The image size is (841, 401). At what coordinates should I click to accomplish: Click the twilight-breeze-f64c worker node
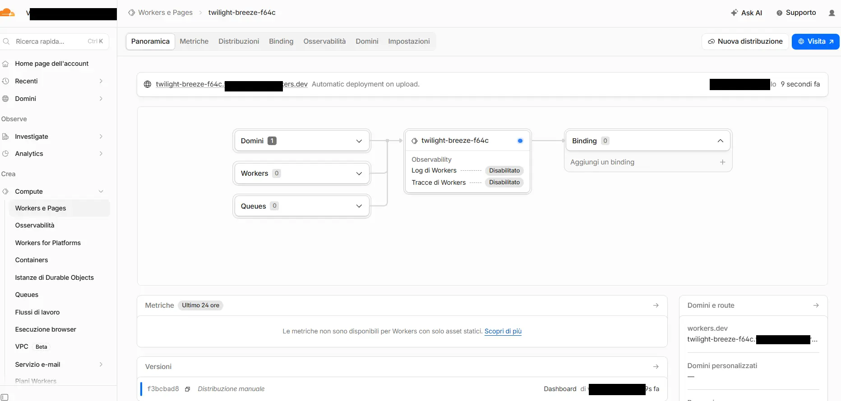pos(467,141)
